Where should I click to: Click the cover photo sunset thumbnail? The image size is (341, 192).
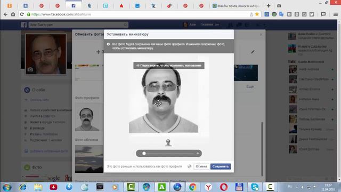(89, 159)
